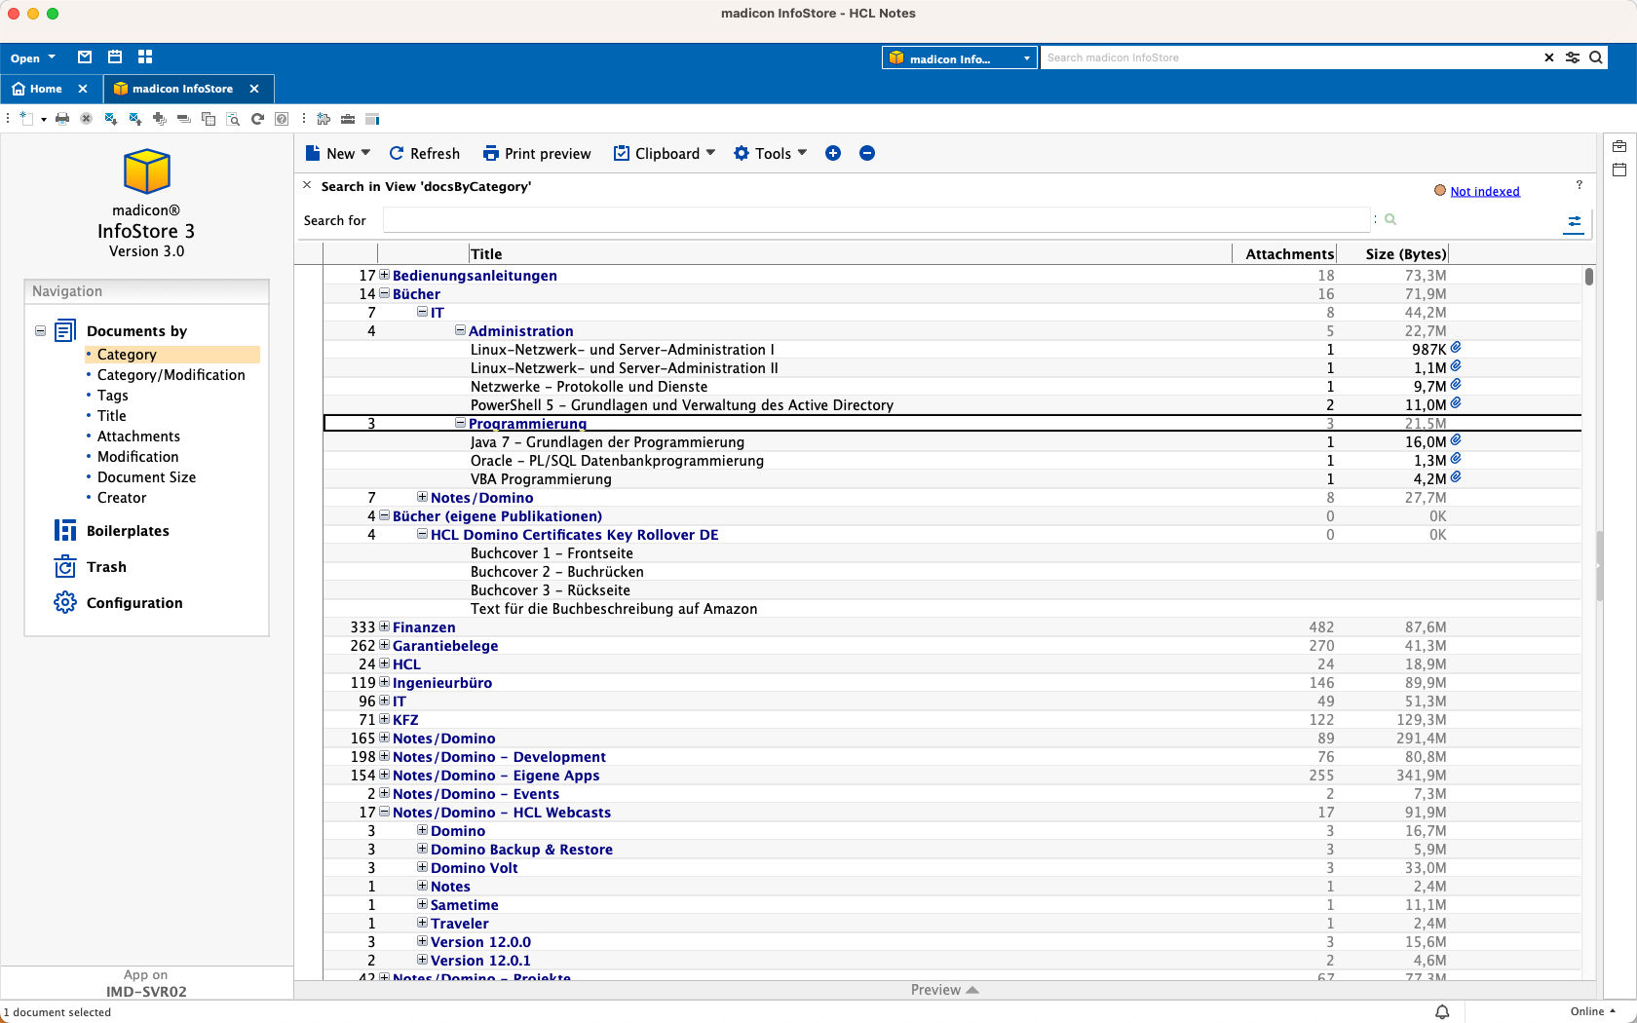Click the receive mail (down arrow) icon
This screenshot has height=1023, width=1637.
click(x=111, y=119)
